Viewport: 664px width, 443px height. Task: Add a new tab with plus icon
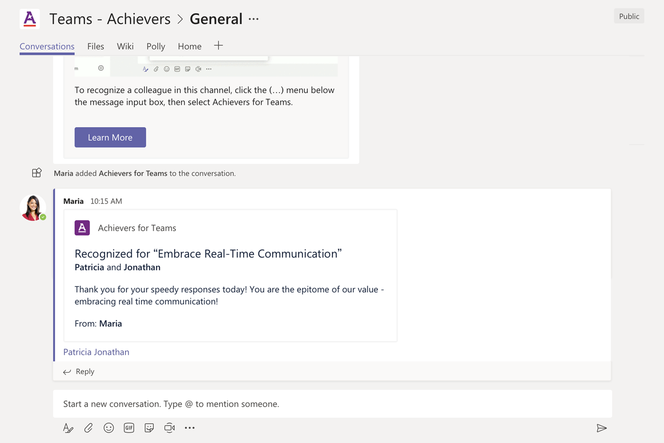click(218, 46)
